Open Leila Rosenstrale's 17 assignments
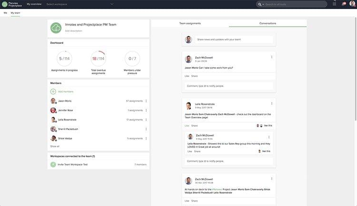Viewport: 357px width, 206px height. tap(135, 119)
